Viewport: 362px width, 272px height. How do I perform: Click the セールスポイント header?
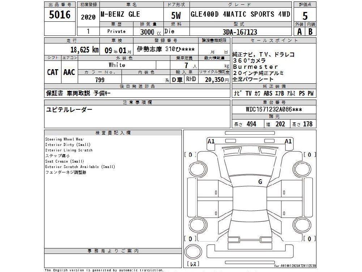coord(274,41)
